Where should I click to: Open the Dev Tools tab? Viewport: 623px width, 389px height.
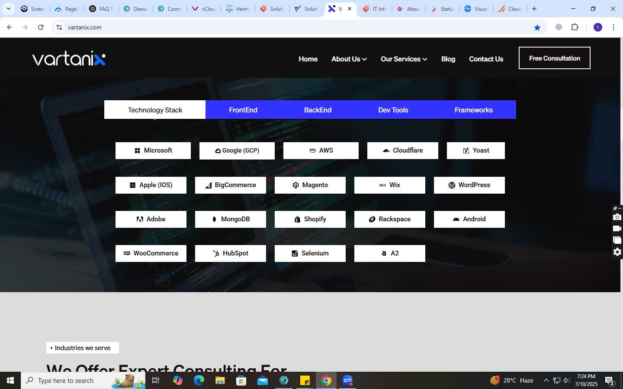tap(393, 110)
